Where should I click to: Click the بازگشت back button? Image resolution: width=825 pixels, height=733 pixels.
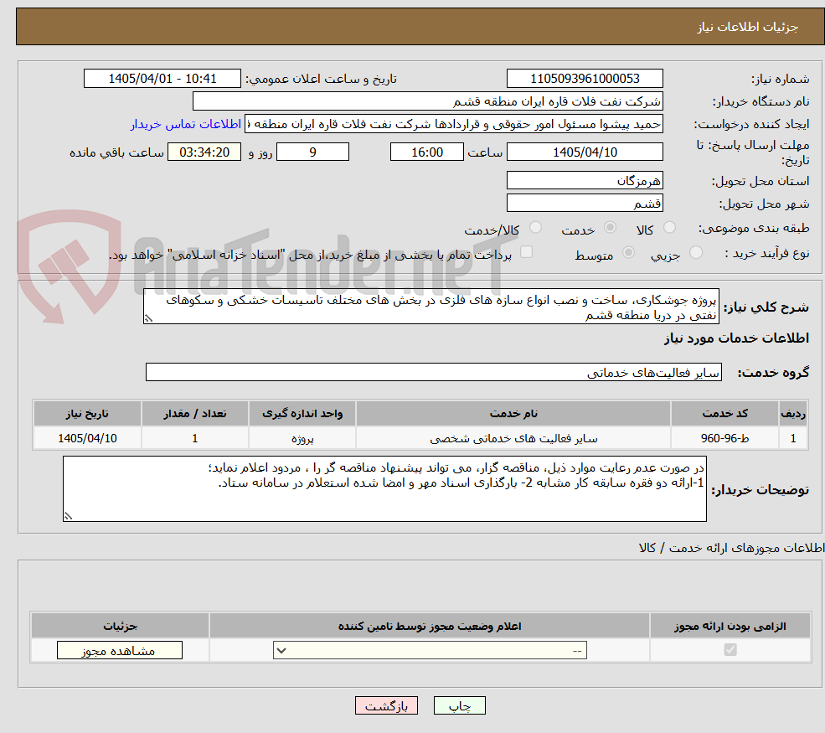386,705
